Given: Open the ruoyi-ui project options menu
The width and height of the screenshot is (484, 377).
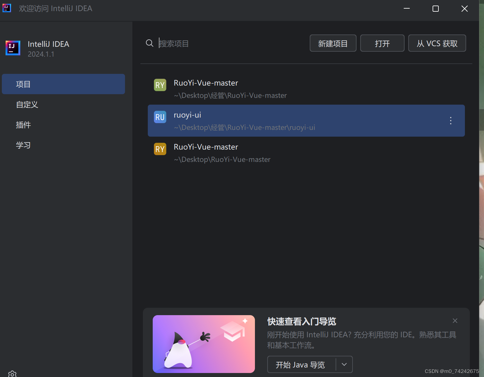Looking at the screenshot, I should [x=451, y=121].
